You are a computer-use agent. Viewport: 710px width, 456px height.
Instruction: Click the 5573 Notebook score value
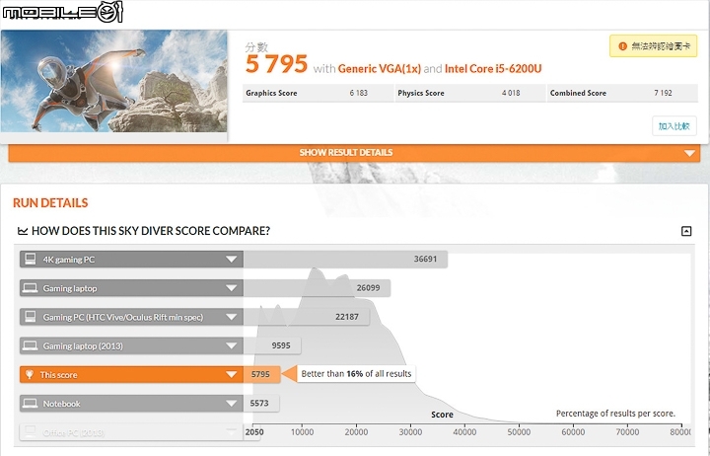pos(259,403)
